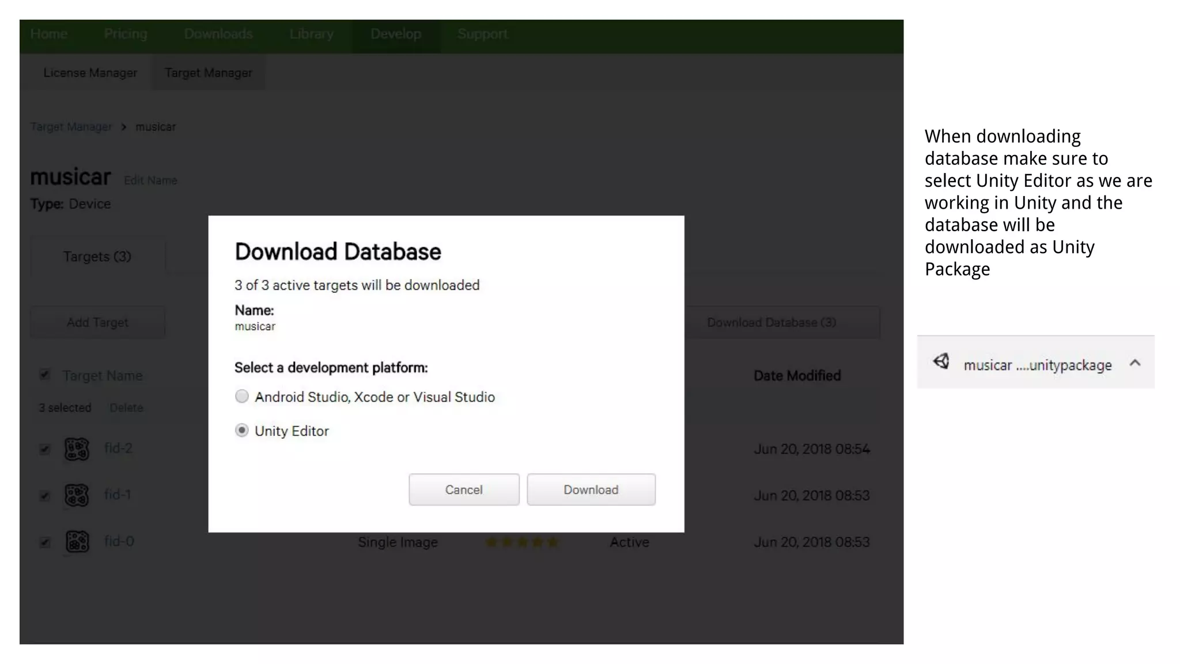1180x664 pixels.
Task: Select the Targets (3) tab
Action: click(x=97, y=256)
